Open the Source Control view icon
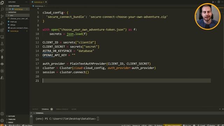224x126 pixels. [x=2, y=16]
